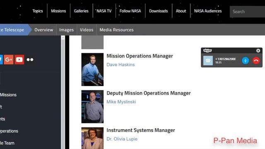Open the NASA Audiences menu
The width and height of the screenshot is (265, 149).
[208, 11]
